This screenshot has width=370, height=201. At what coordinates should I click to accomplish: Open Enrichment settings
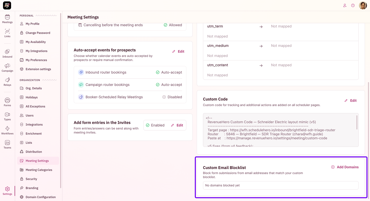click(38, 133)
